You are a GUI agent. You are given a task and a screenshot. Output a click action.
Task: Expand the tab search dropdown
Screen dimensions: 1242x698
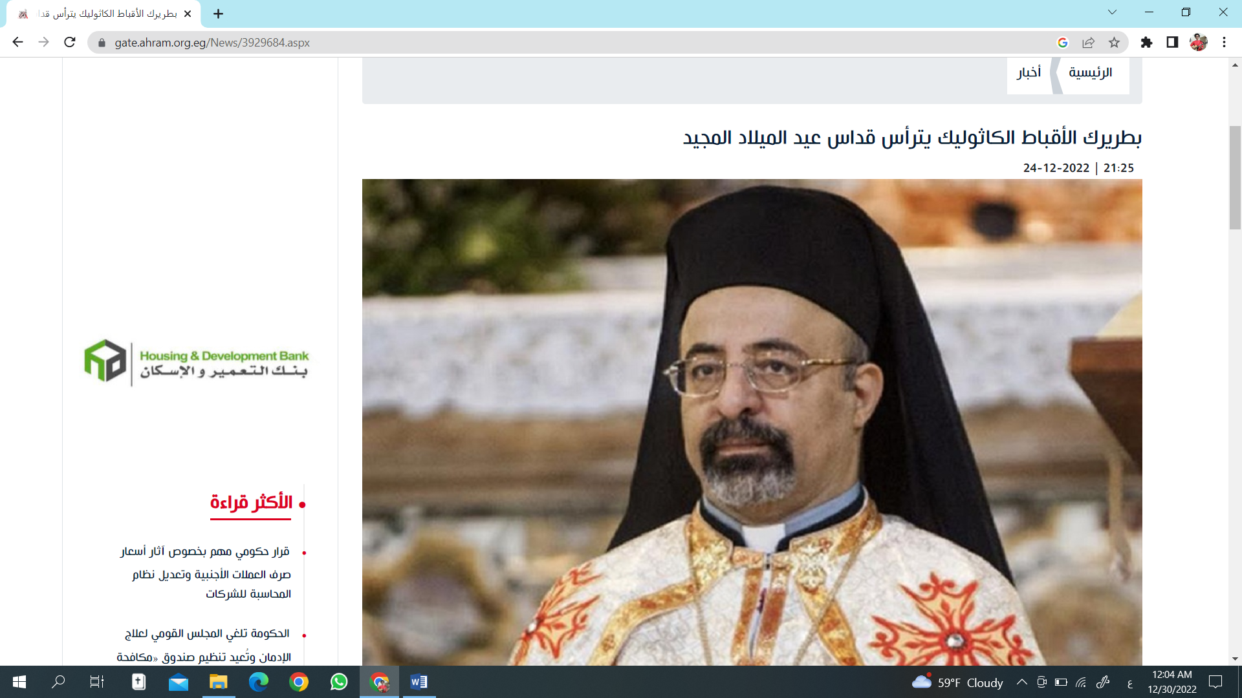pyautogui.click(x=1112, y=12)
